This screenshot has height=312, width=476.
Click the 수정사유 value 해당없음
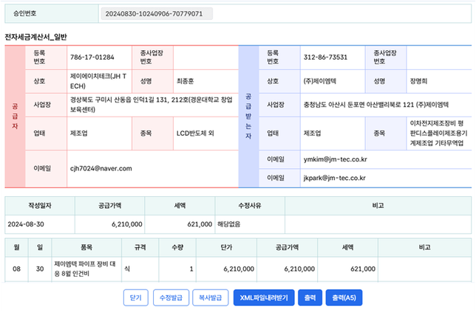pyautogui.click(x=234, y=222)
